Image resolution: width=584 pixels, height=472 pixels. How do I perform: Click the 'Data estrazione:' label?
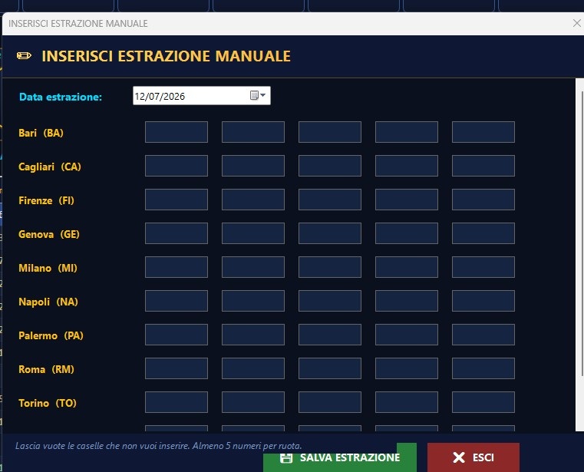tap(61, 97)
